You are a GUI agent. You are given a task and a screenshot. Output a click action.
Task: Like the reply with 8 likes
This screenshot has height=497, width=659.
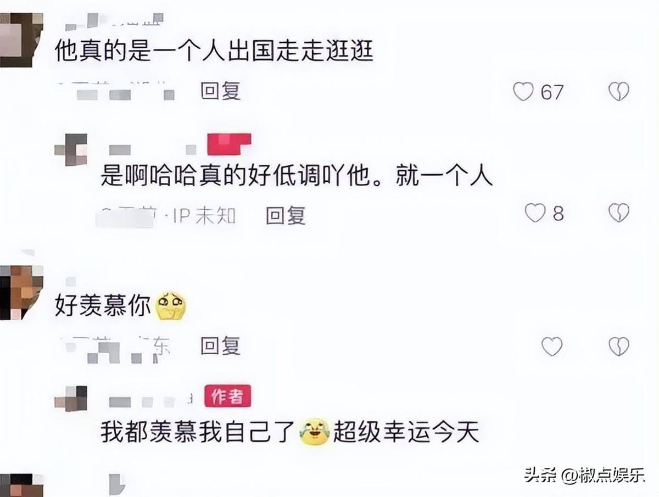(535, 213)
